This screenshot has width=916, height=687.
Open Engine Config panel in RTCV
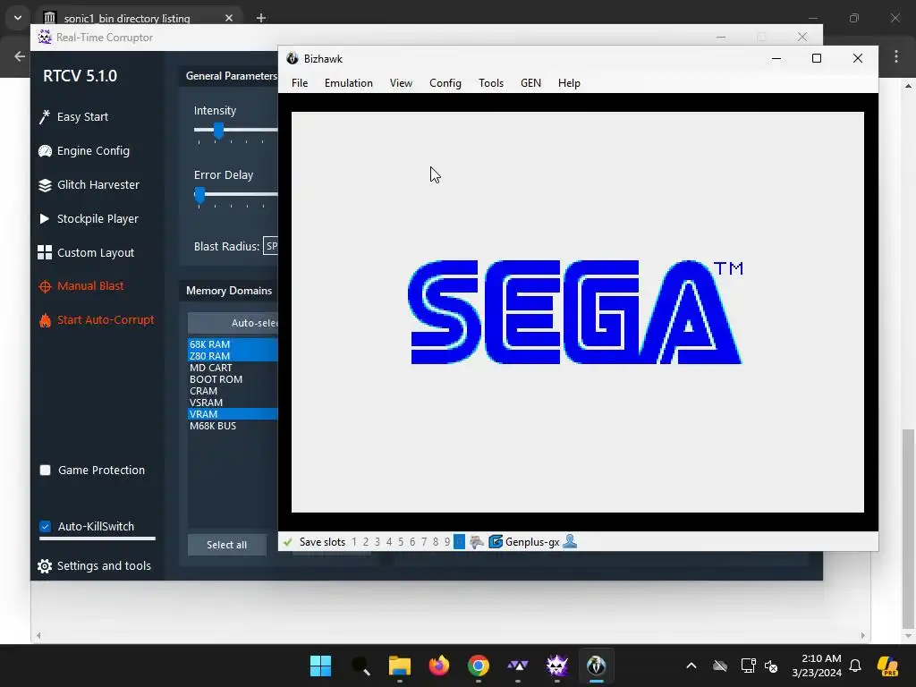pyautogui.click(x=83, y=150)
